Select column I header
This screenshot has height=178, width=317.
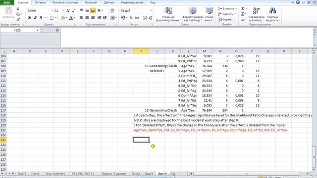tap(141, 51)
